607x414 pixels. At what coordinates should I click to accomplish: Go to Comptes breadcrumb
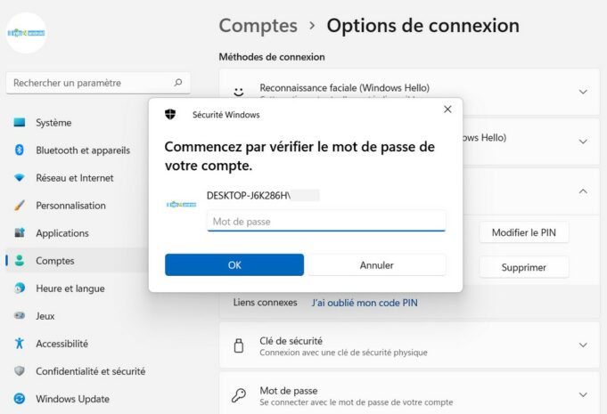click(x=258, y=26)
